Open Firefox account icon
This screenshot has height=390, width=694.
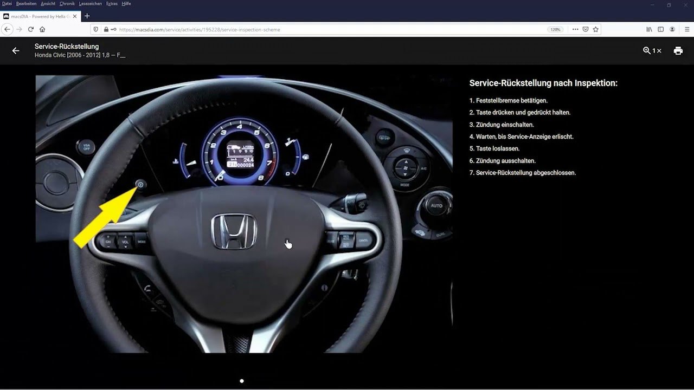click(672, 29)
